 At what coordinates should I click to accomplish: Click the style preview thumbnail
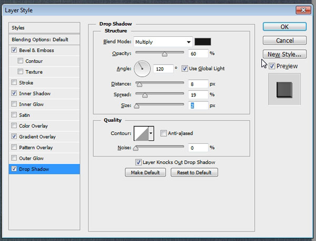point(284,90)
